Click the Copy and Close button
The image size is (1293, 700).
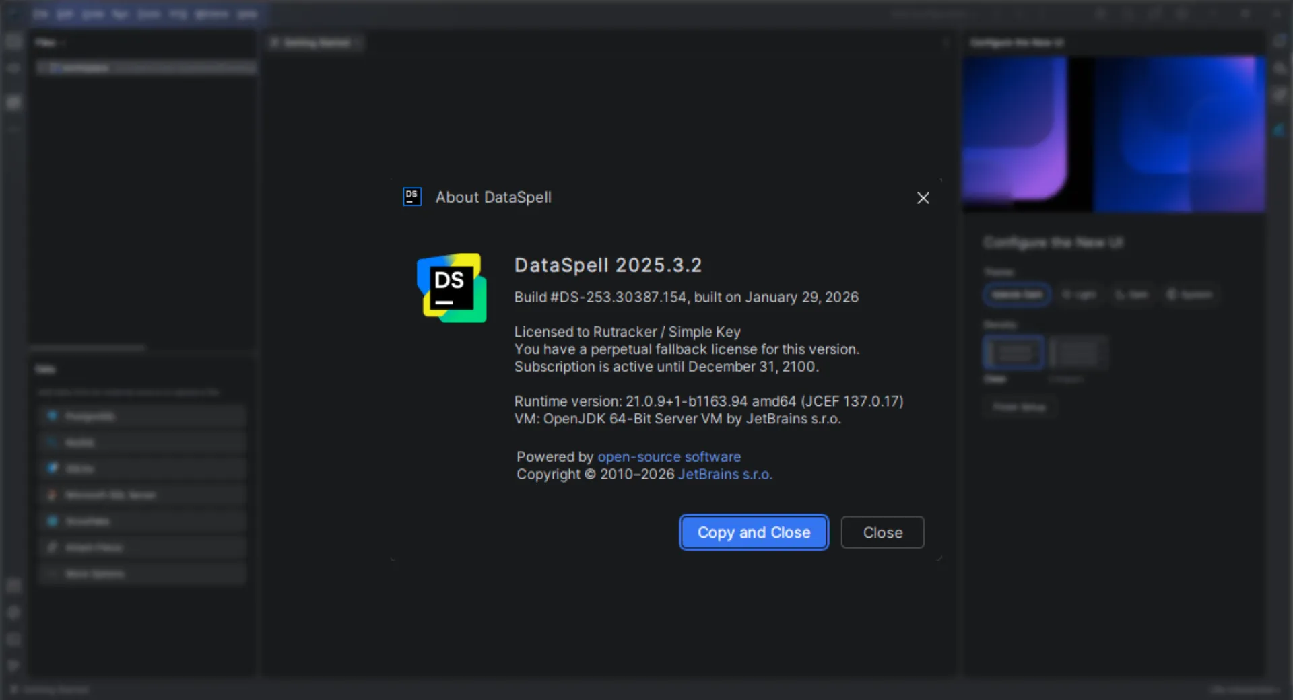(x=754, y=532)
